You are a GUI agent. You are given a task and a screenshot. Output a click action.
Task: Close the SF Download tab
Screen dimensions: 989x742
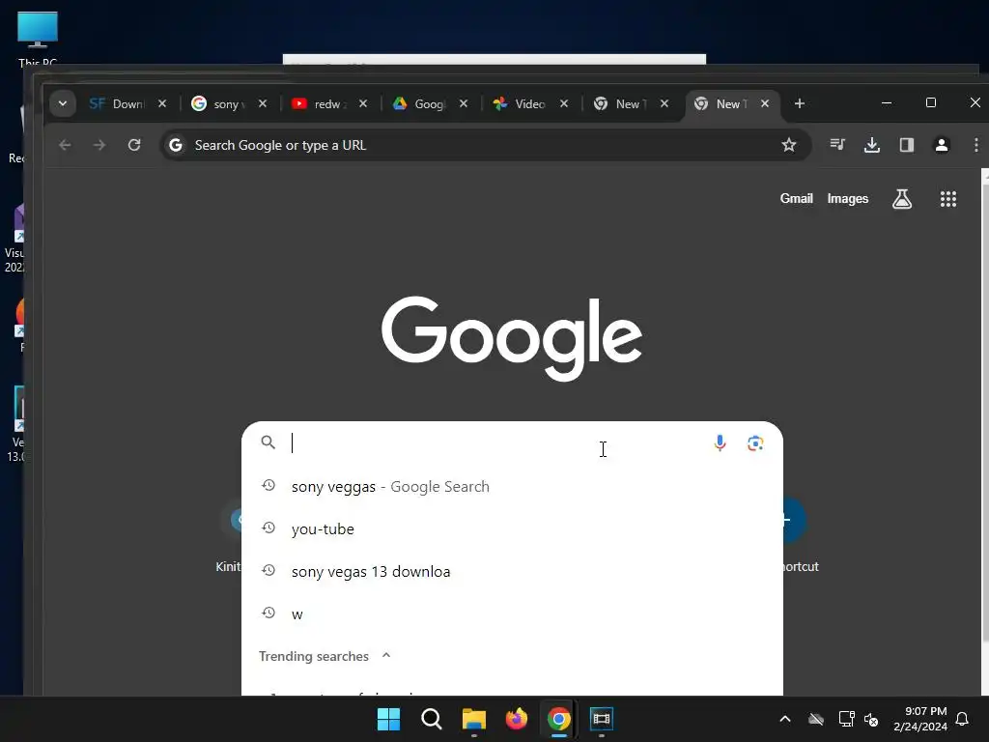tap(162, 103)
